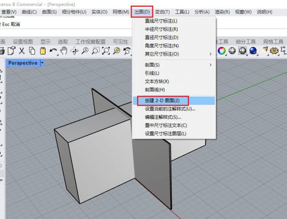Switch to the 设置视图 toolbar tab
This screenshot has height=219, width=287.
pyautogui.click(x=23, y=41)
